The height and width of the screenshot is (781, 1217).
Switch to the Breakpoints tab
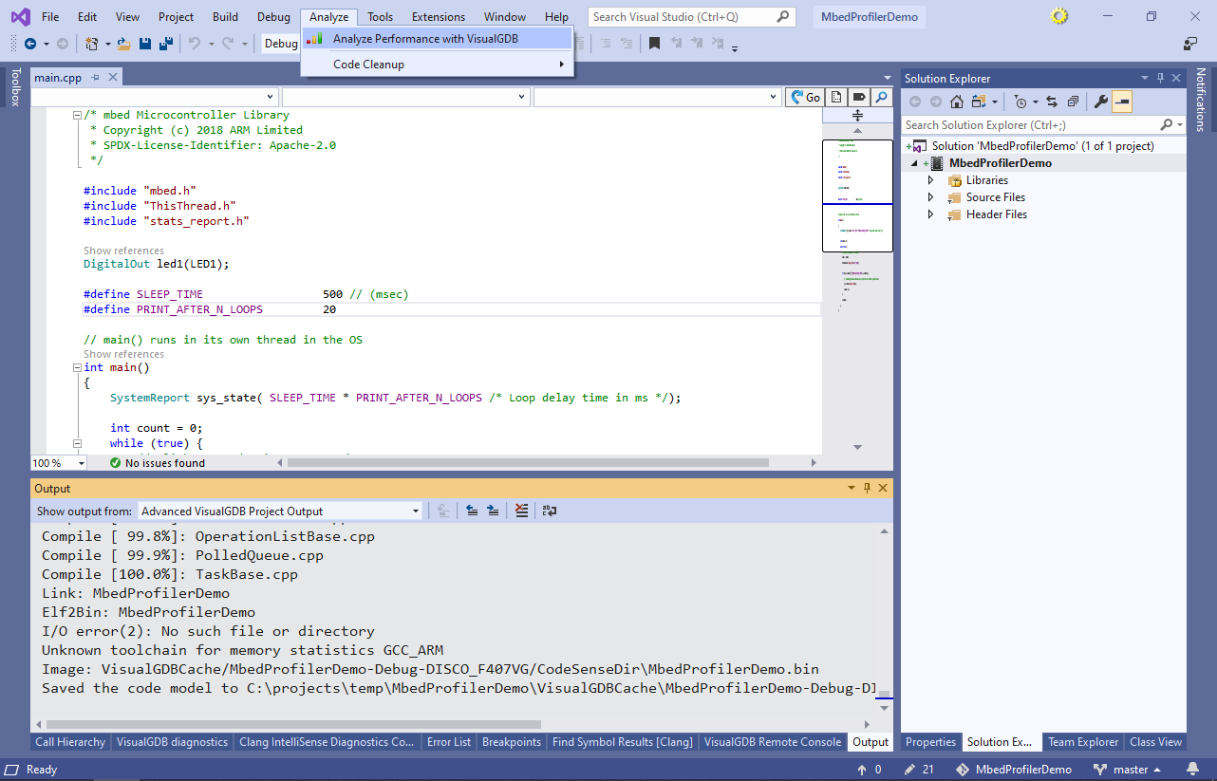(512, 742)
